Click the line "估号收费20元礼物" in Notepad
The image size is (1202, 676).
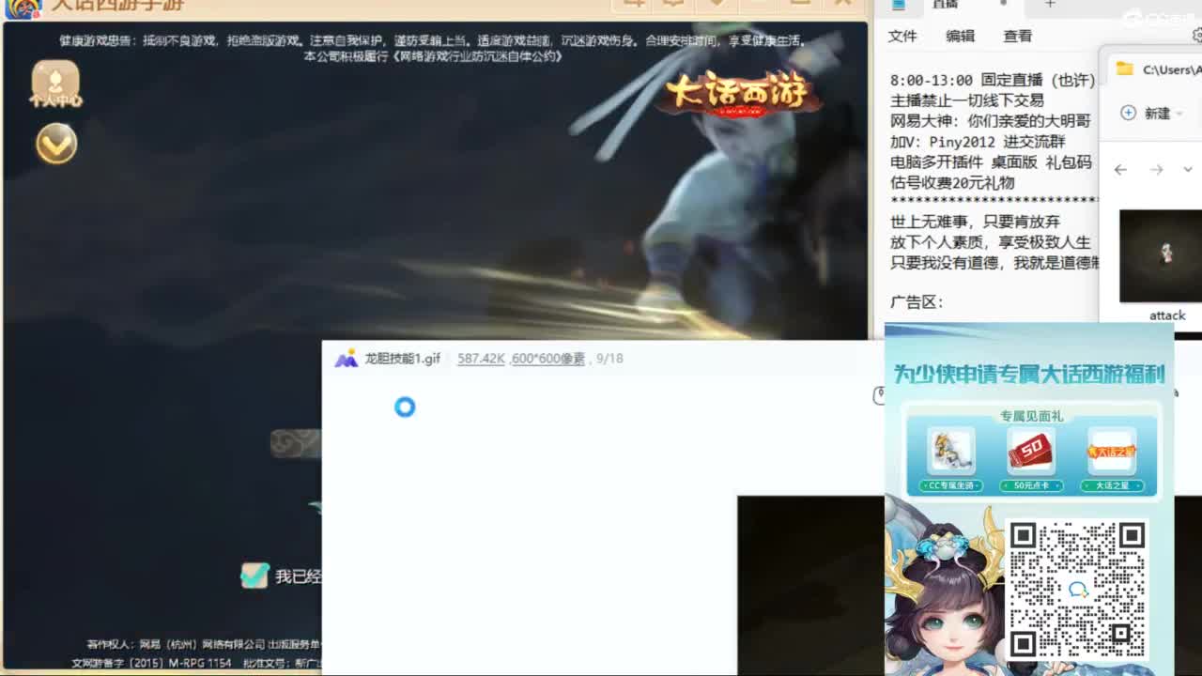click(x=952, y=183)
